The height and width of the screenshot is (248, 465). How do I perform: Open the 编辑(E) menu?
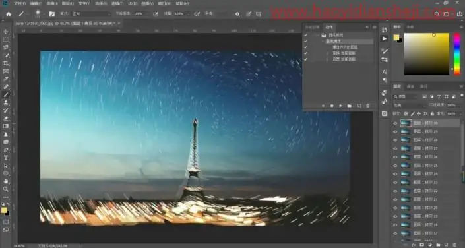point(36,3)
